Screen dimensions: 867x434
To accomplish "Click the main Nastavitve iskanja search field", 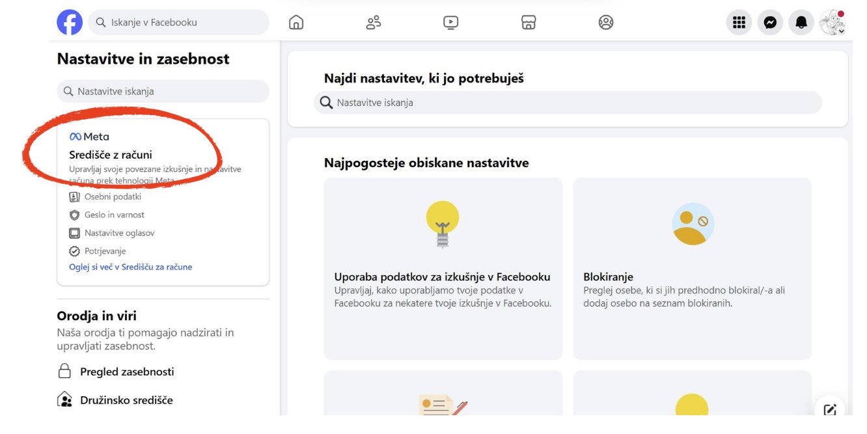I will point(568,103).
